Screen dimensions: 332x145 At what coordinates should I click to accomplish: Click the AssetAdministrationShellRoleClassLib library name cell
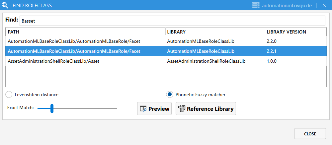coord(206,61)
